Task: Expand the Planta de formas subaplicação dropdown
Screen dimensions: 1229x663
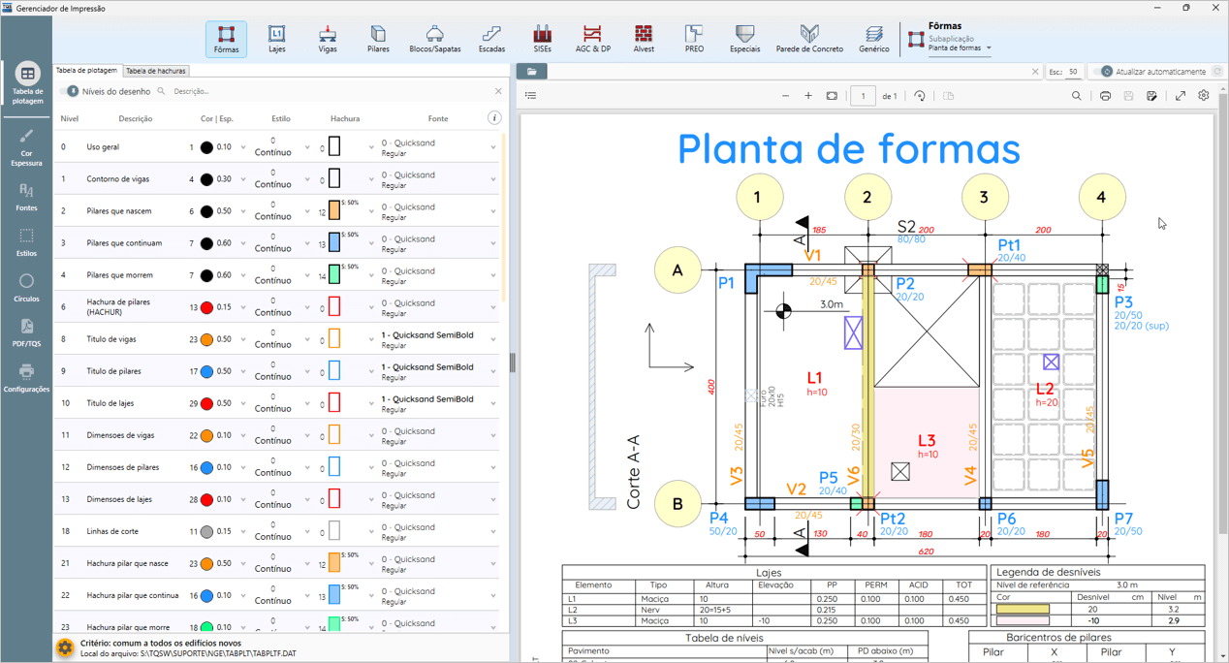Action: [989, 47]
